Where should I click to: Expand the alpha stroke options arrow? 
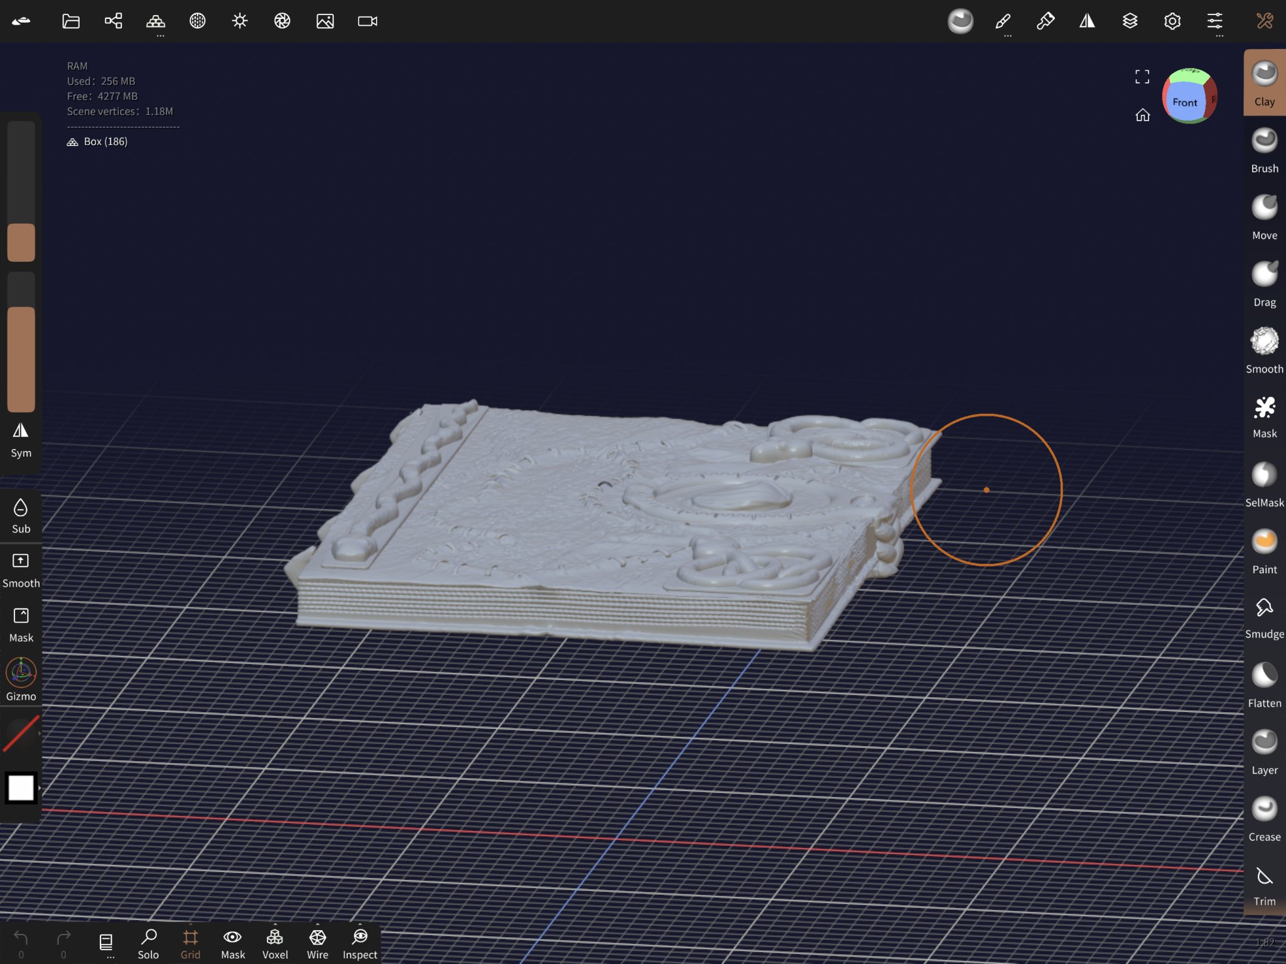39,733
